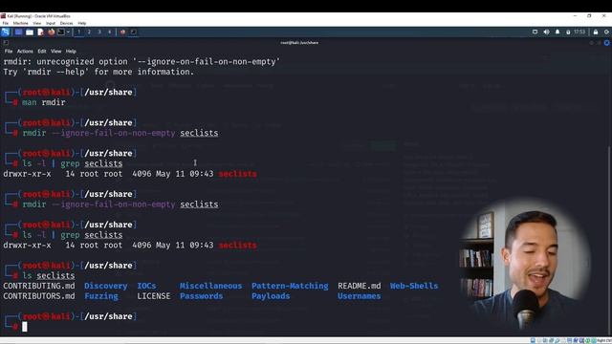Minimize the terminal window

pyautogui.click(x=592, y=43)
